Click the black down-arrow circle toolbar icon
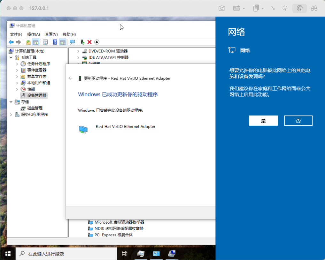Screen dimensions: 325x260 tap(97, 42)
